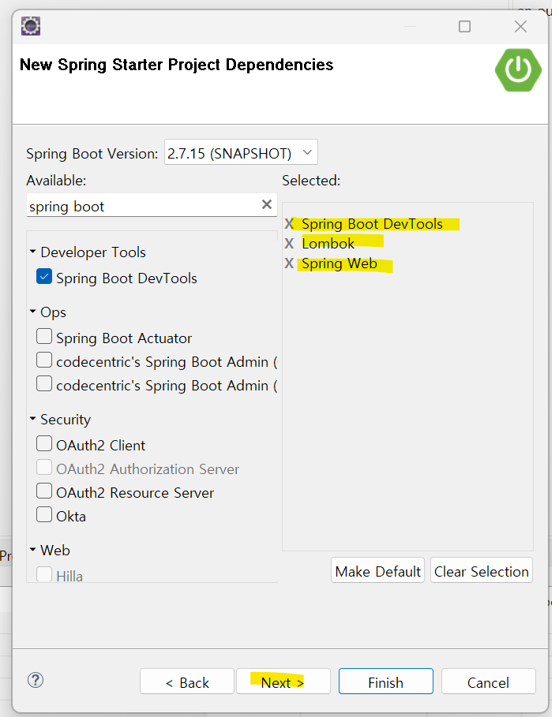The height and width of the screenshot is (717, 559).
Task: Click Clear Selection button
Action: [481, 570]
